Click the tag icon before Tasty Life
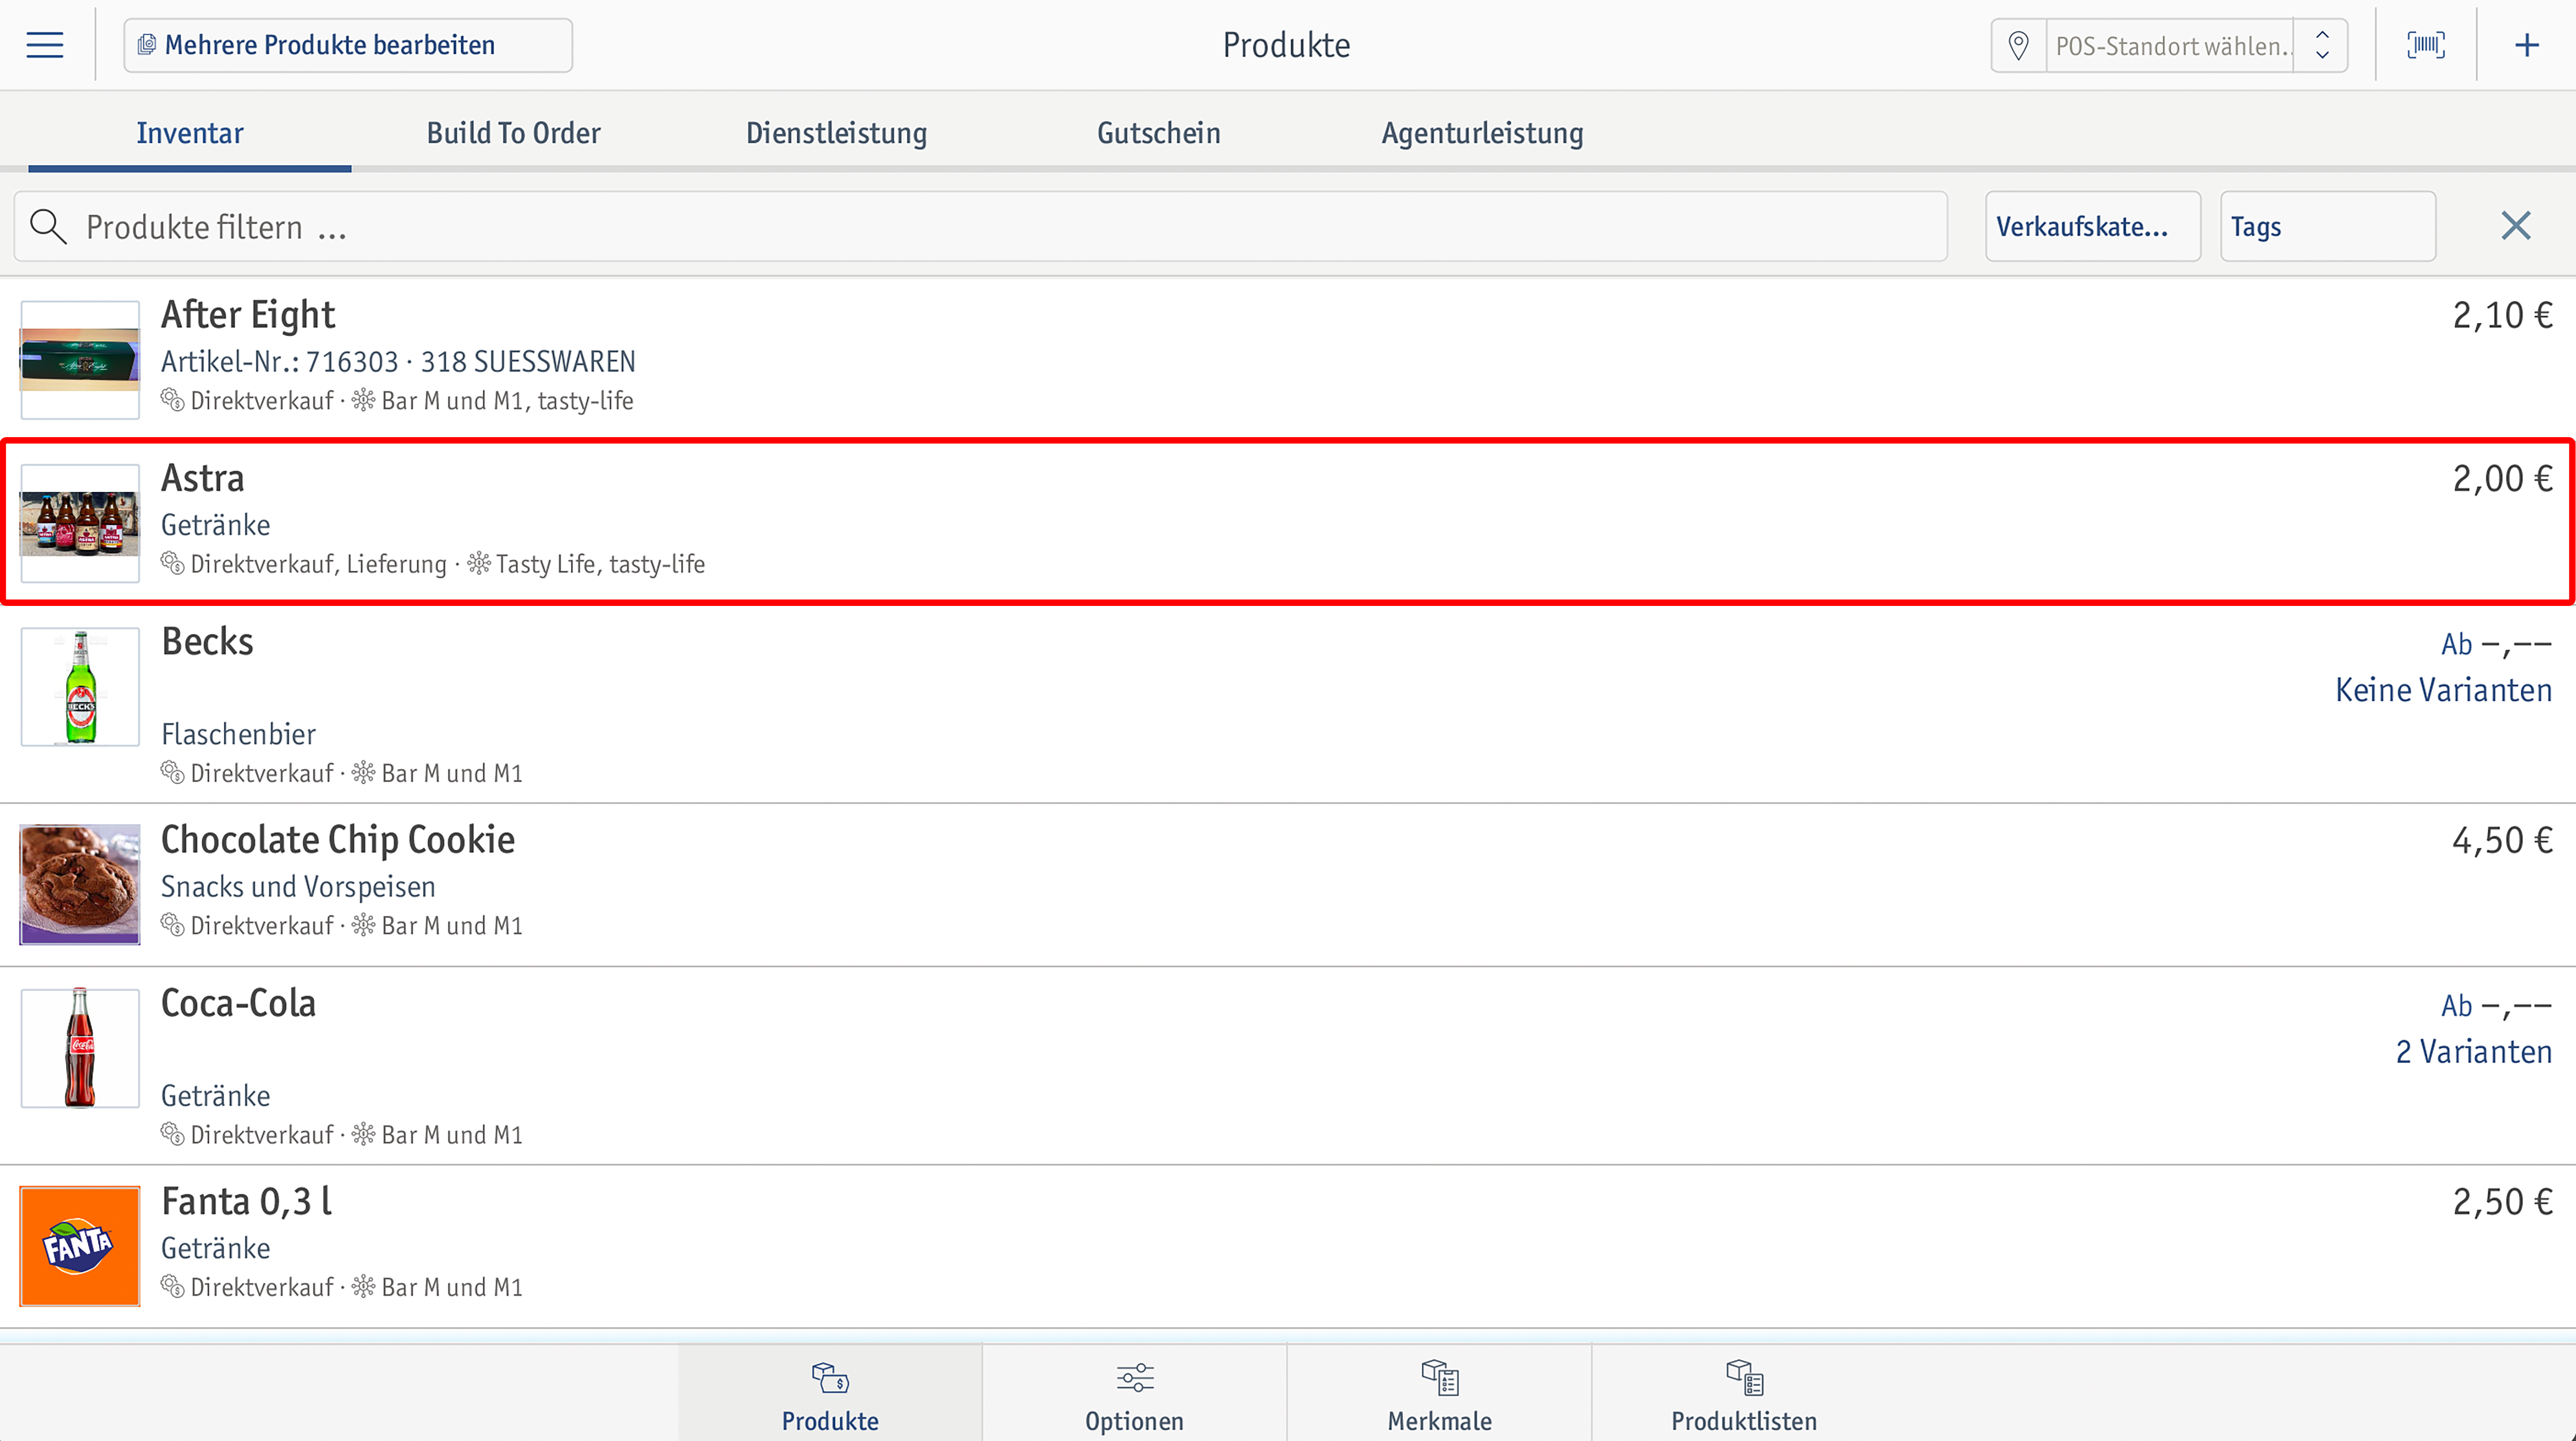The width and height of the screenshot is (2576, 1441). point(479,564)
